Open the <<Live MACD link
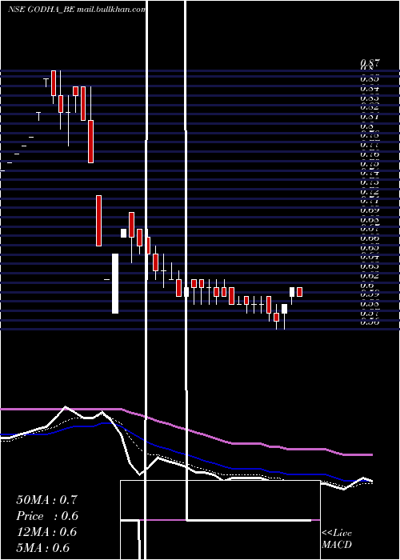Viewport: 400px width, 560px height. tap(337, 539)
